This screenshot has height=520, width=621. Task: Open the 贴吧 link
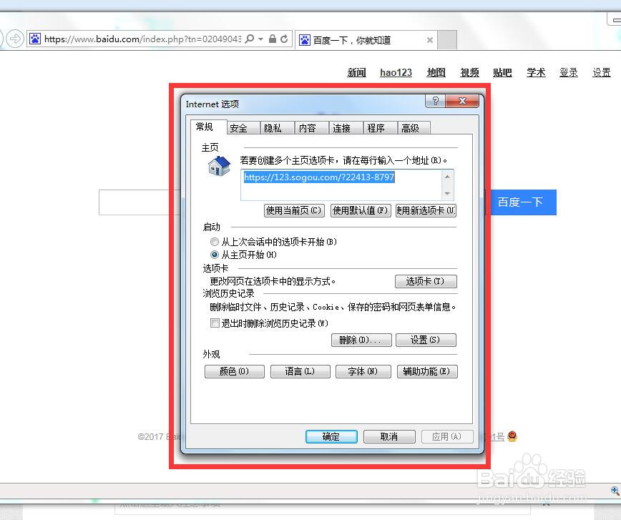click(x=502, y=72)
